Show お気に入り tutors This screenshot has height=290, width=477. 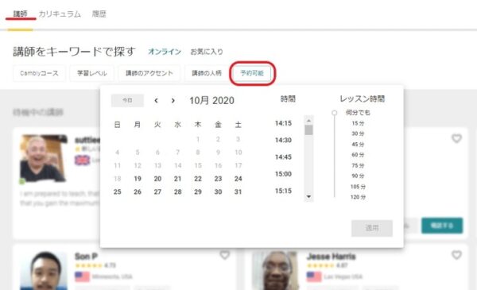pos(207,52)
